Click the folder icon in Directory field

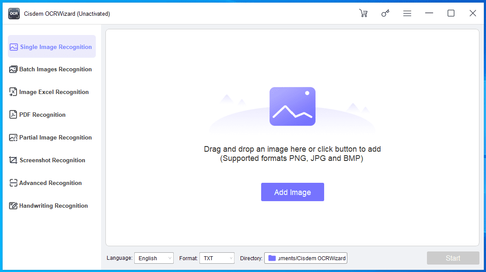(x=272, y=258)
